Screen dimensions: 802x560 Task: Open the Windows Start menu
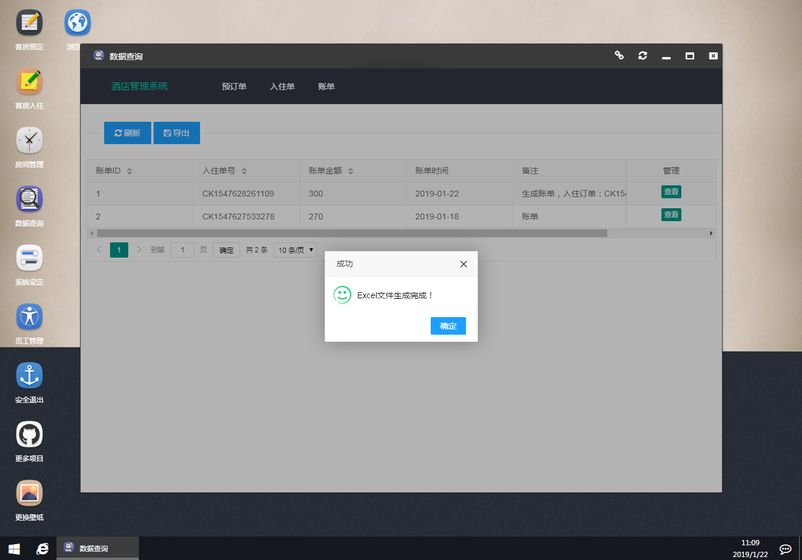[14, 549]
